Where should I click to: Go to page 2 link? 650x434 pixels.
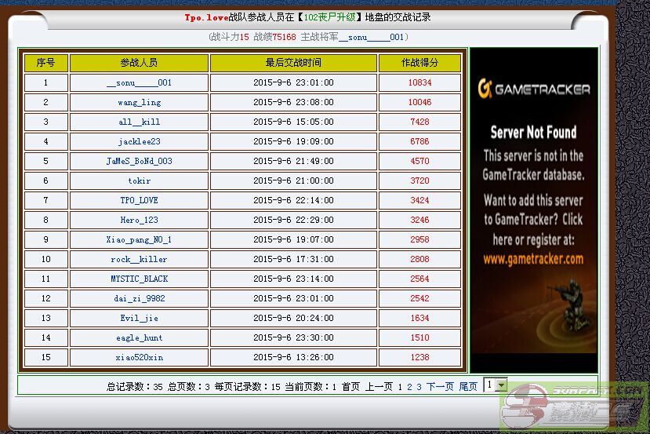409,387
